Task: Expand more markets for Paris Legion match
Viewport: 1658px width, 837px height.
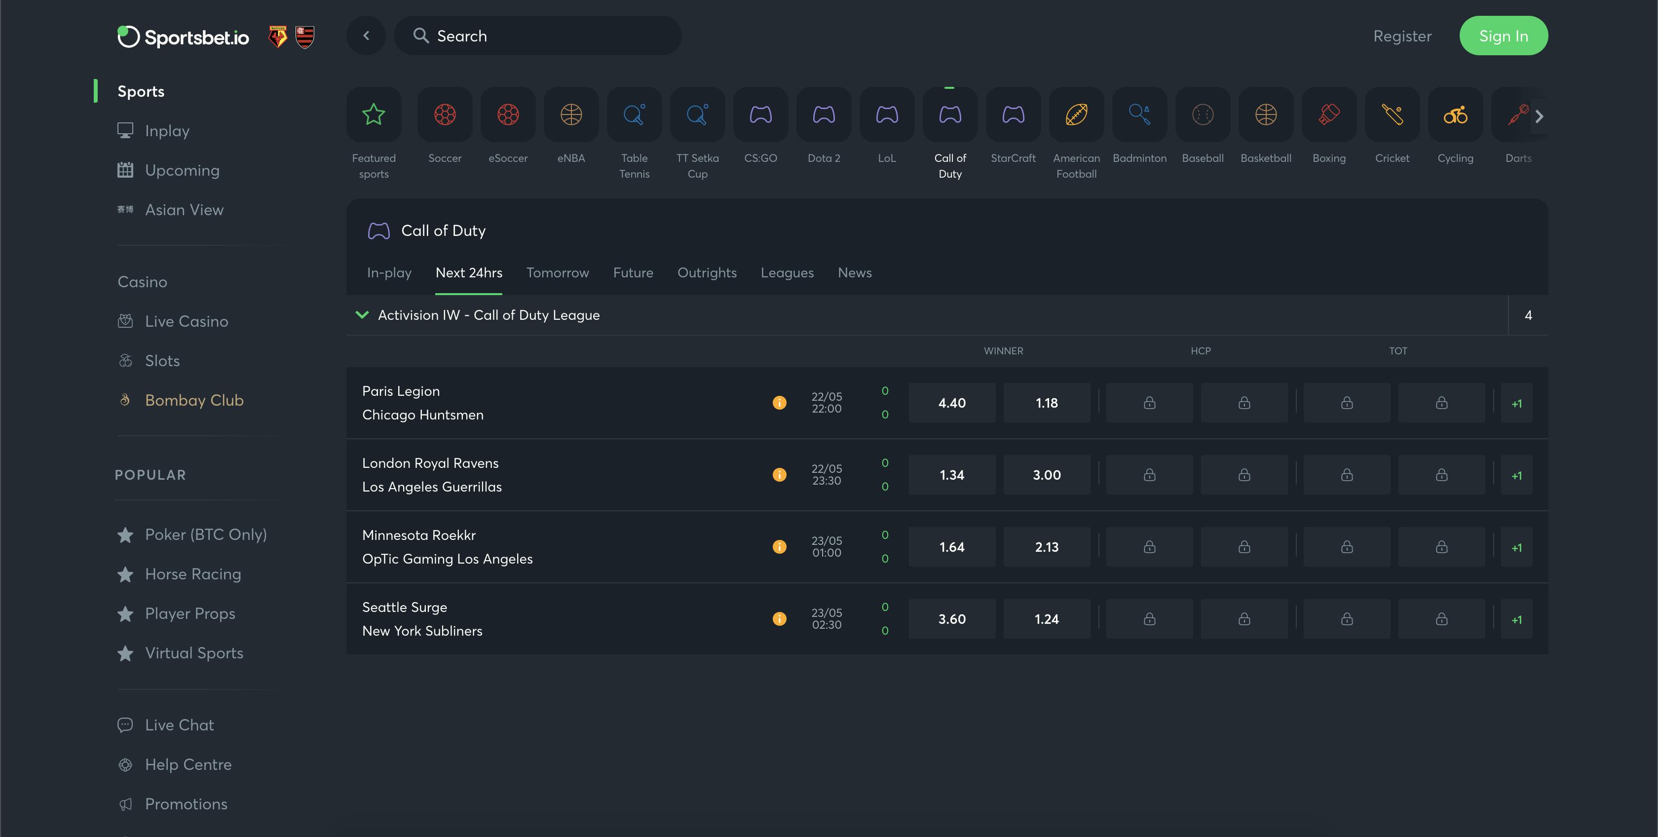Action: (1516, 403)
